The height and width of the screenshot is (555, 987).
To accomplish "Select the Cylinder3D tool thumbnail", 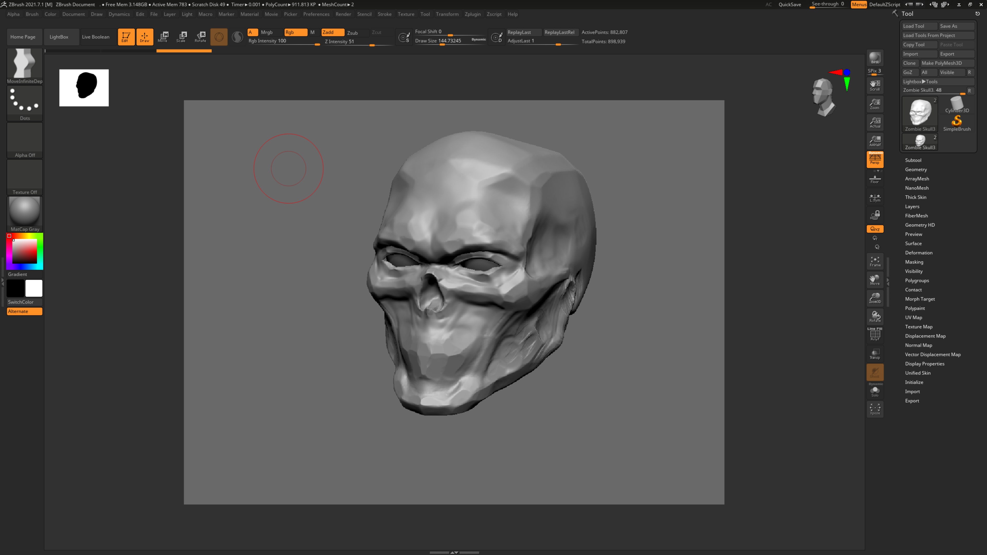I will click(957, 105).
